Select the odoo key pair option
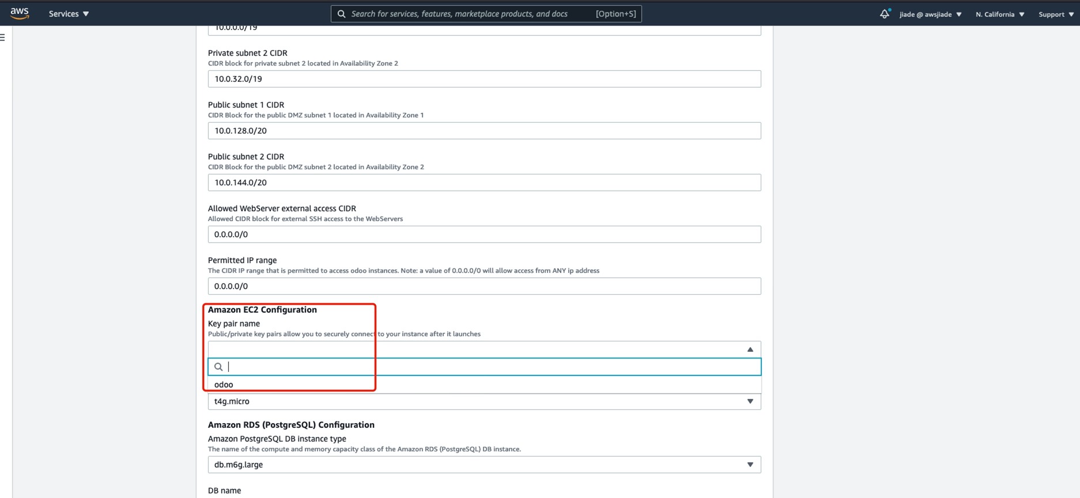The height and width of the screenshot is (498, 1080). (x=484, y=385)
